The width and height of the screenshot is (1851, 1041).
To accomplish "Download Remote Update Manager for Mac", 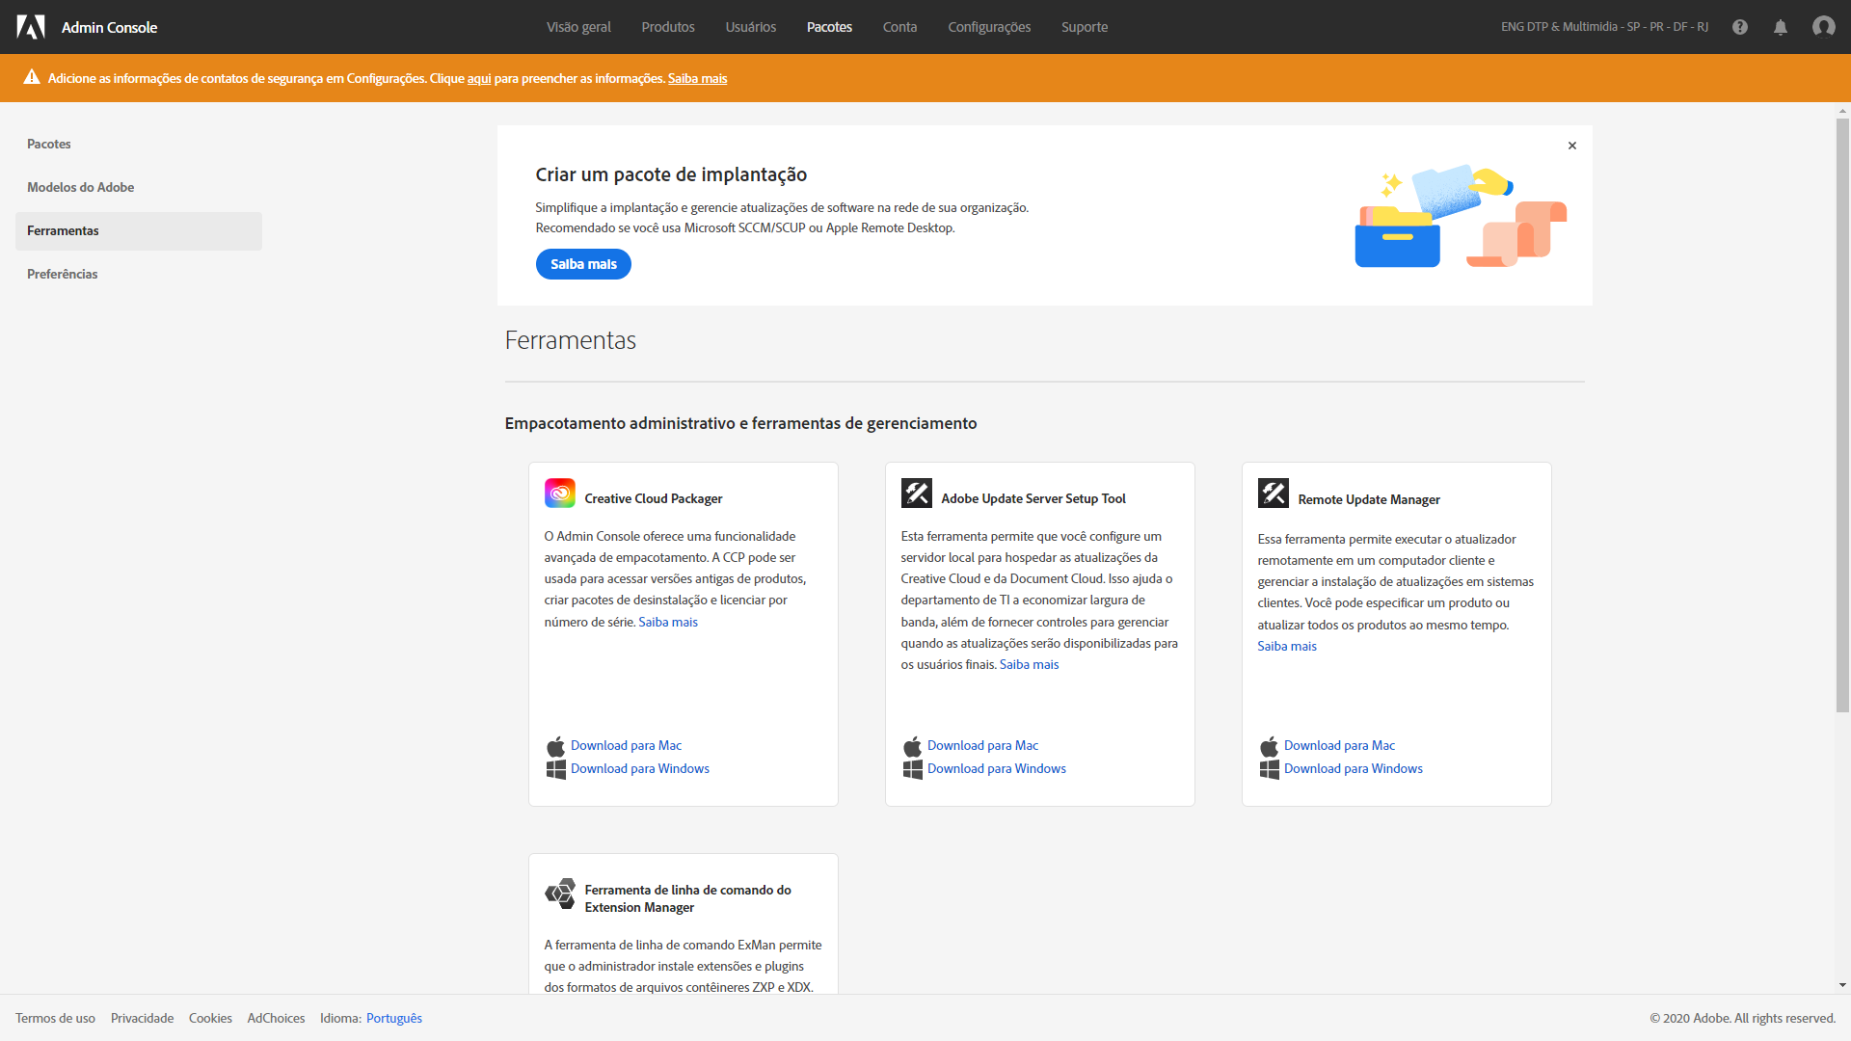I will pyautogui.click(x=1339, y=746).
